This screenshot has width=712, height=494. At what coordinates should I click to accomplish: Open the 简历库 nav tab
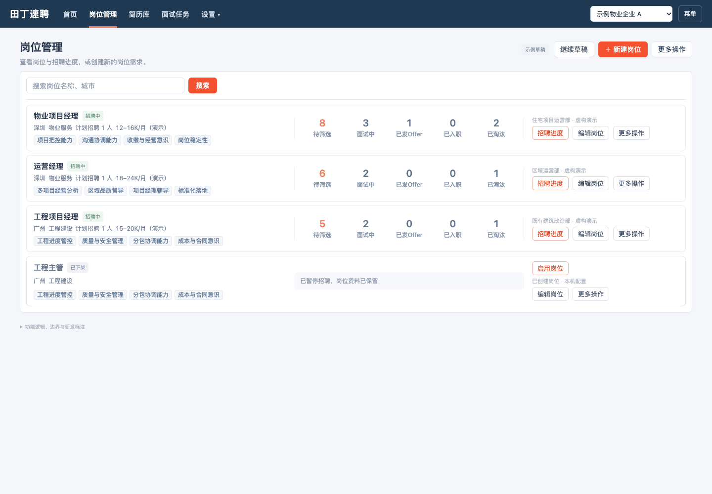point(139,14)
